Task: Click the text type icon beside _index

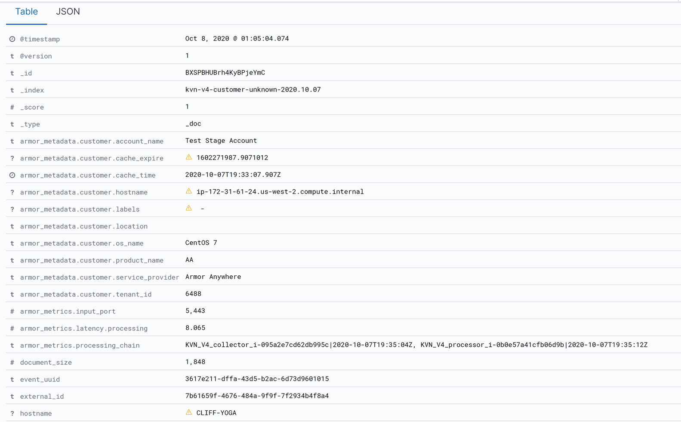Action: coord(12,90)
